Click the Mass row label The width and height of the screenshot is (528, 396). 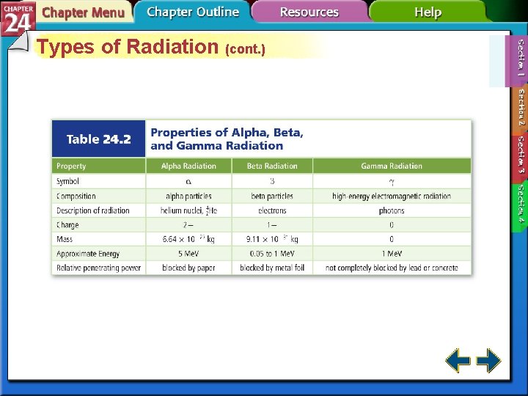click(x=65, y=239)
